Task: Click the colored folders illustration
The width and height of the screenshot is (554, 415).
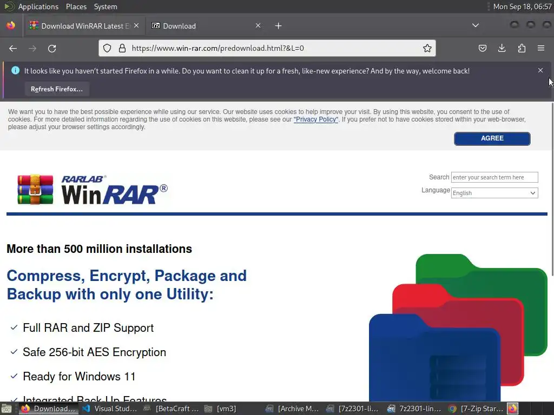Action: click(x=458, y=327)
